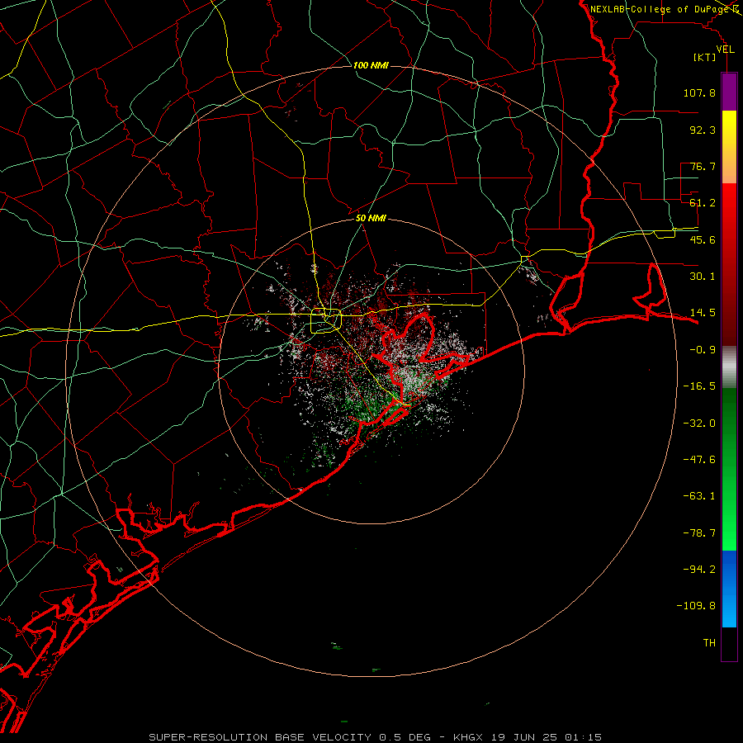This screenshot has height=743, width=743.
Task: Click the -16.5 velocity scale value
Action: [699, 386]
